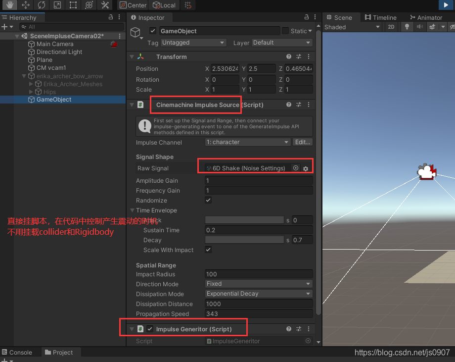The image size is (455, 362).
Task: Open the Inspector panel options menu
Action: [x=315, y=17]
